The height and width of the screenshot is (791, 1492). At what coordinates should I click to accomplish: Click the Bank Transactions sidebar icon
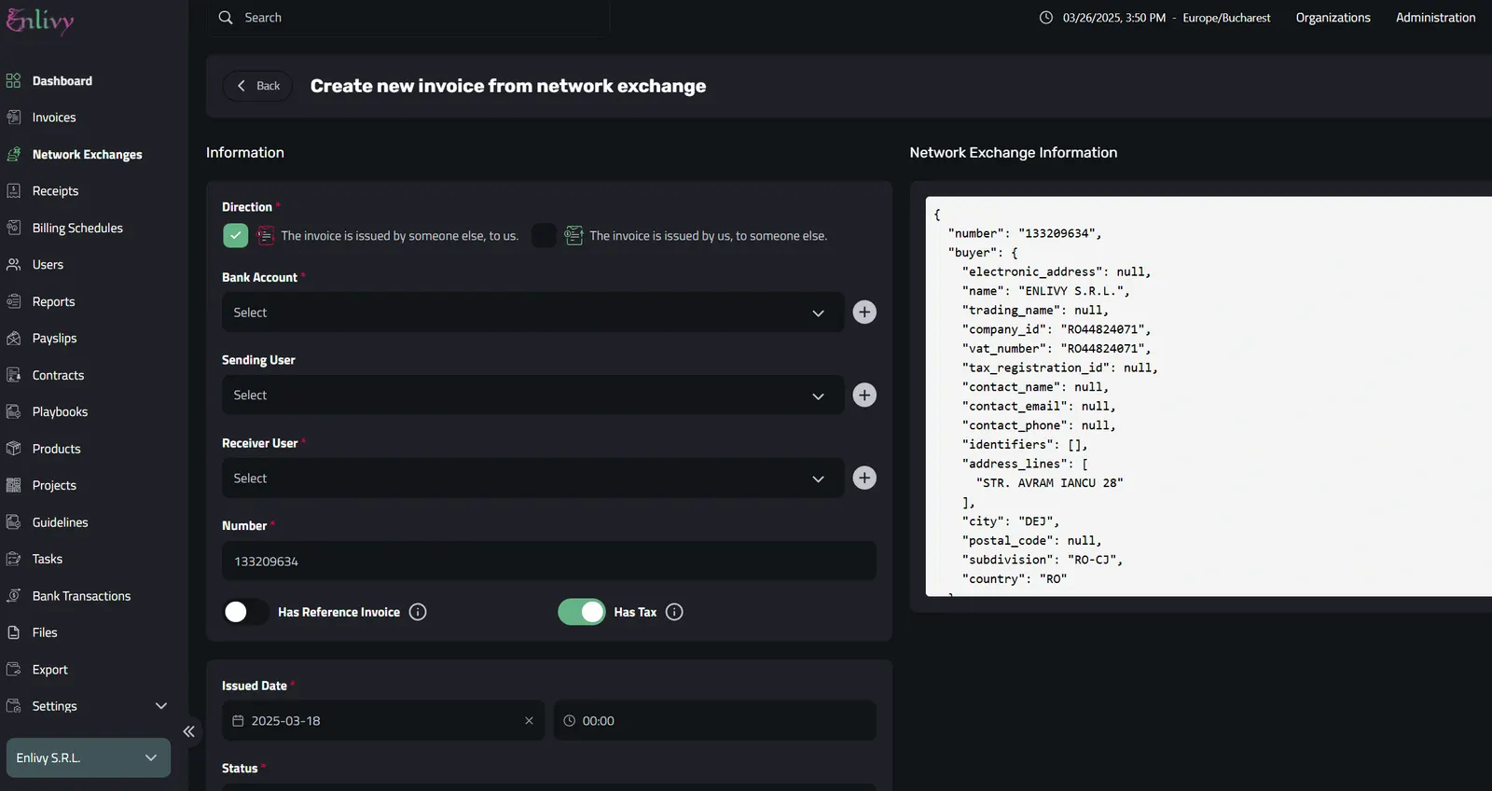(13, 596)
